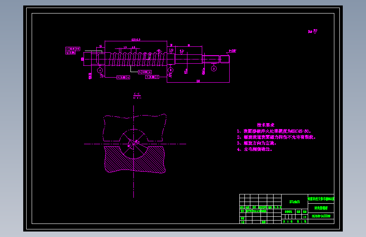This screenshot has width=366, height=237.
Task: Select note 3 螺旋方向为左旋
Action: (257, 143)
